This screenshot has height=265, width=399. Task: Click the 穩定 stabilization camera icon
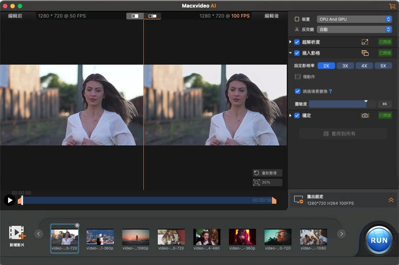point(364,116)
